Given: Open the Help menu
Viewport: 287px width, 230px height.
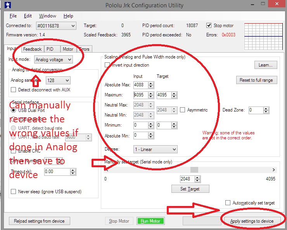Looking at the screenshot, I should (68, 16).
